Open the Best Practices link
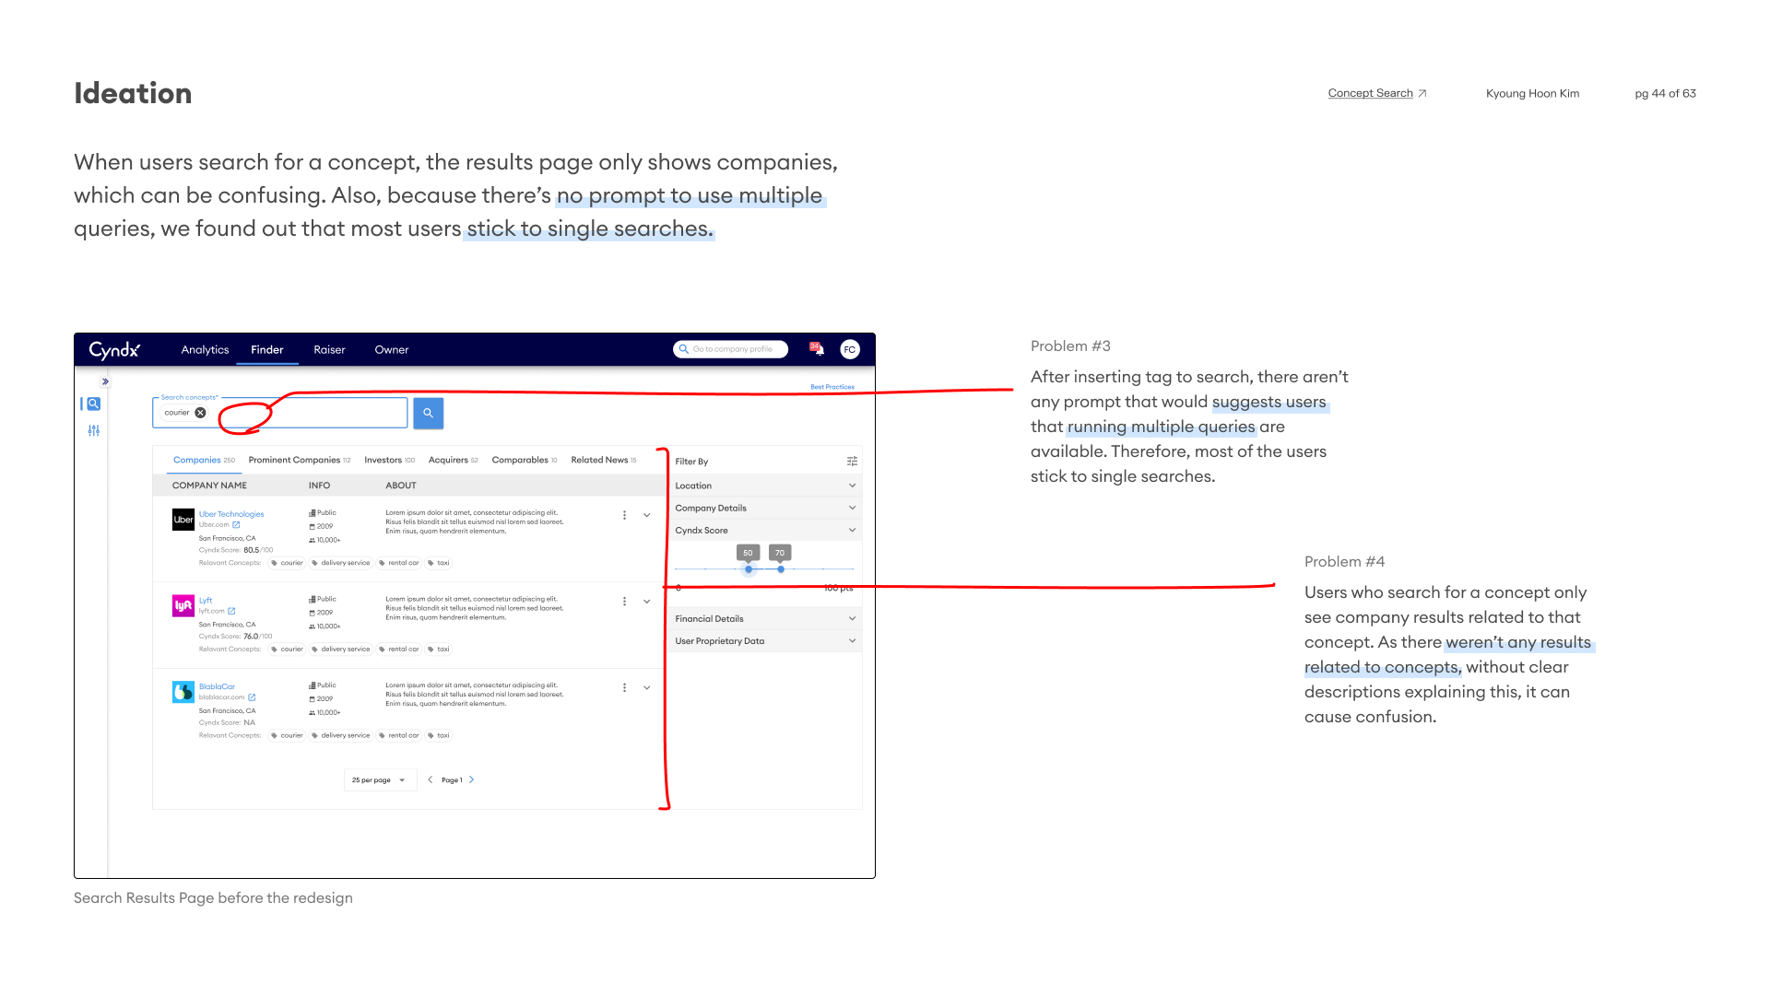 pyautogui.click(x=832, y=387)
